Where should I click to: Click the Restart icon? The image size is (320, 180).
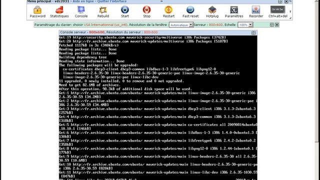pos(168,12)
